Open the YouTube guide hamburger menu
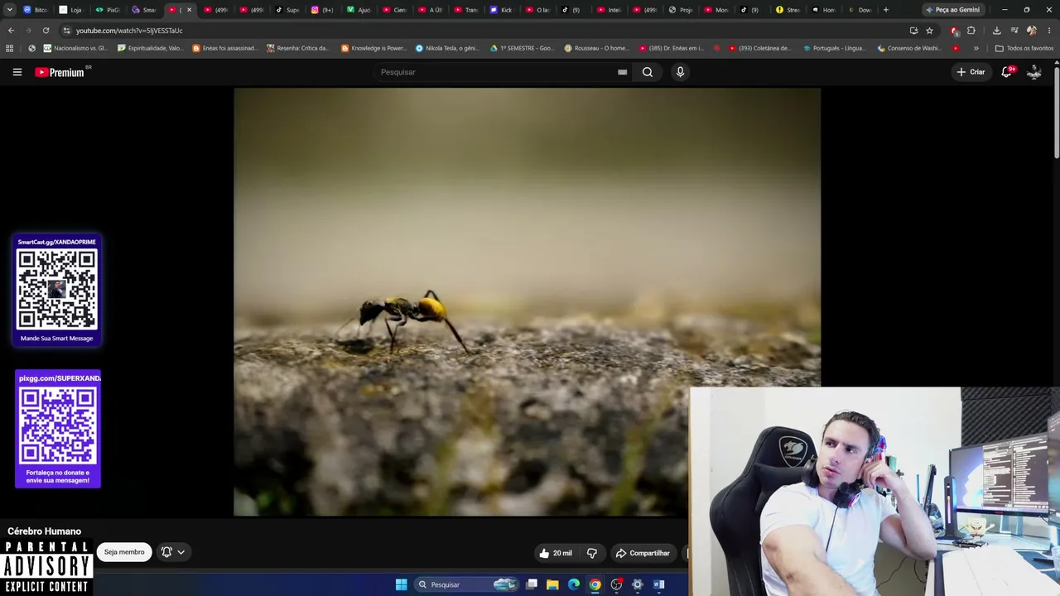This screenshot has width=1060, height=596. [x=17, y=72]
